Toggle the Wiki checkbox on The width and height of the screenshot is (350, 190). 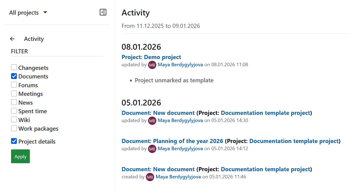pos(14,119)
